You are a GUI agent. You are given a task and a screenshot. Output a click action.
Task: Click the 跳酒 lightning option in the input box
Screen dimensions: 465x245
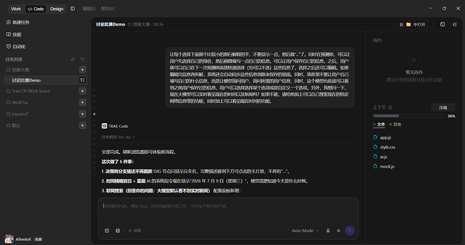coord(134,230)
